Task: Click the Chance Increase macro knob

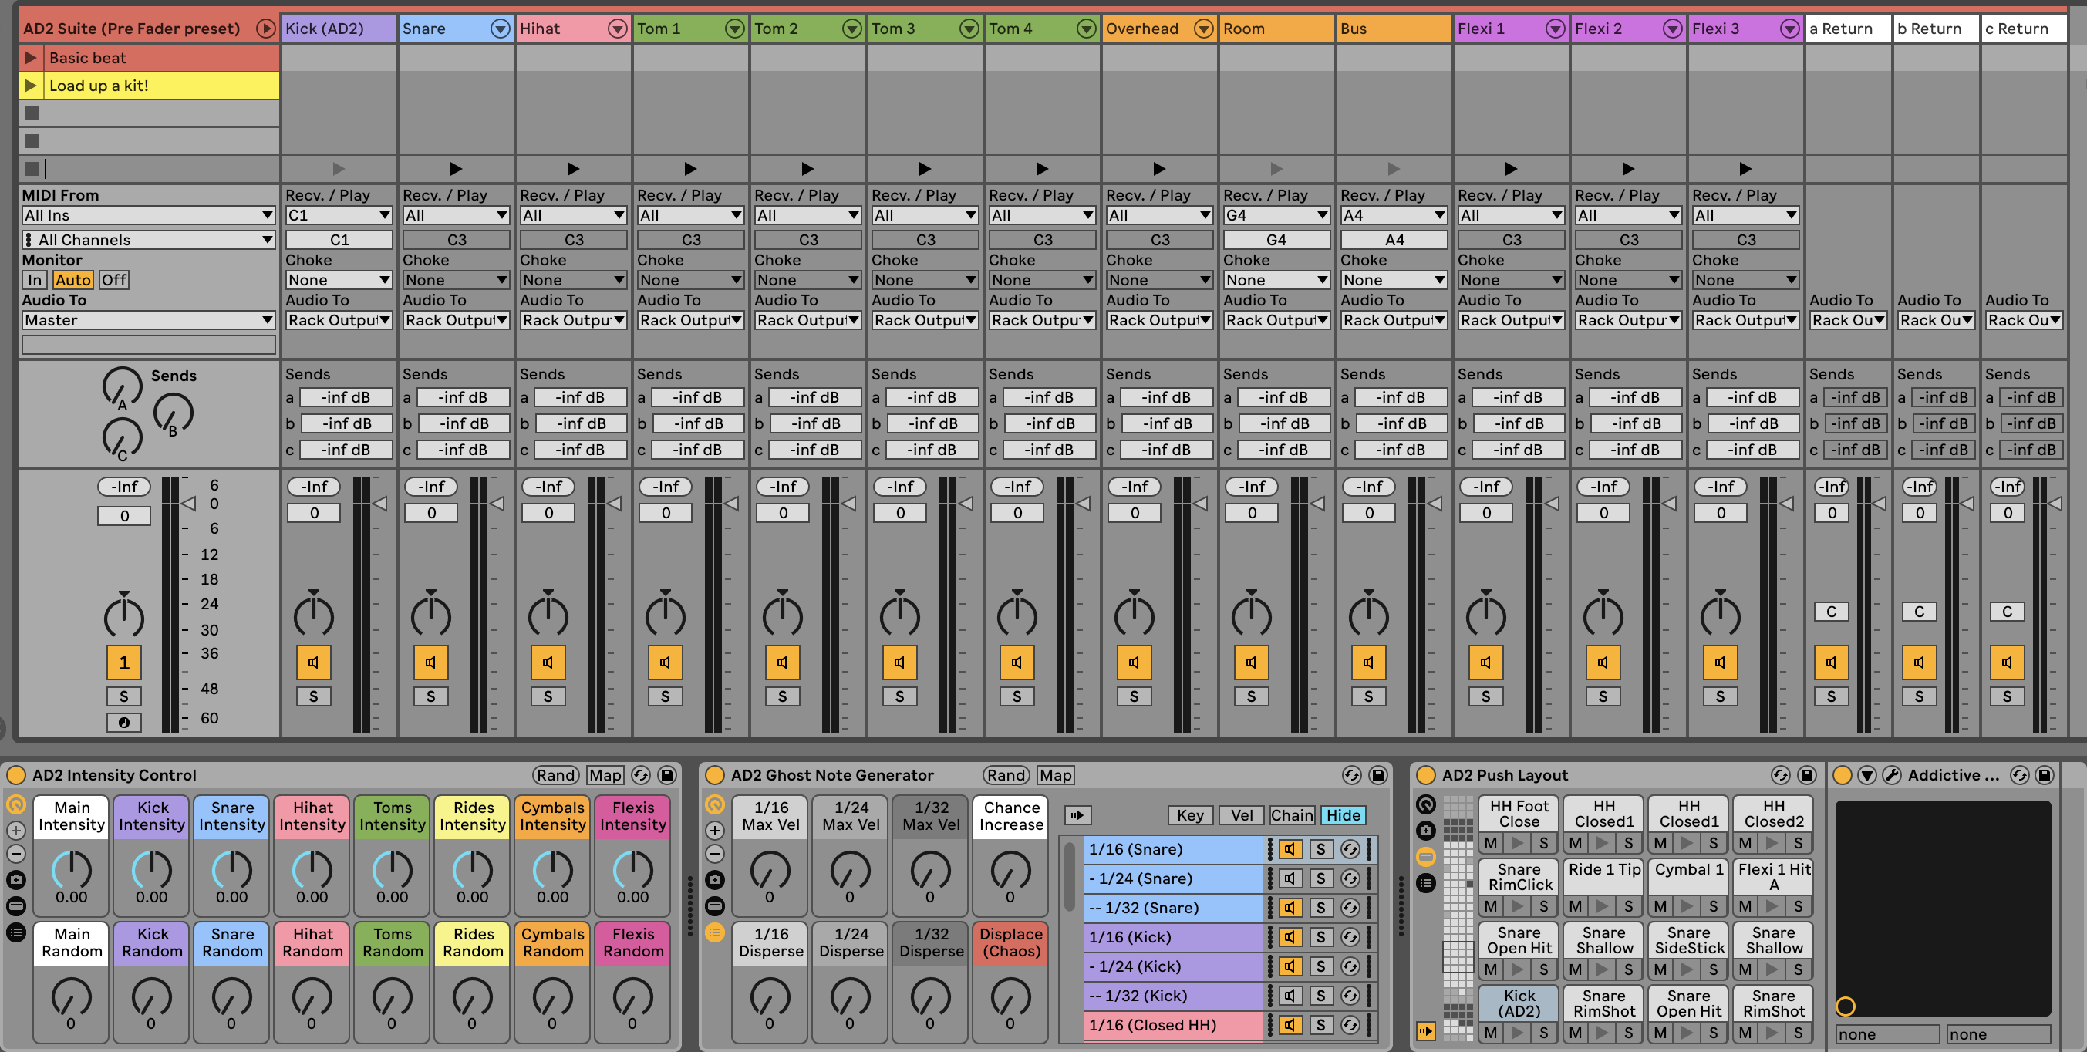Action: tap(1010, 870)
